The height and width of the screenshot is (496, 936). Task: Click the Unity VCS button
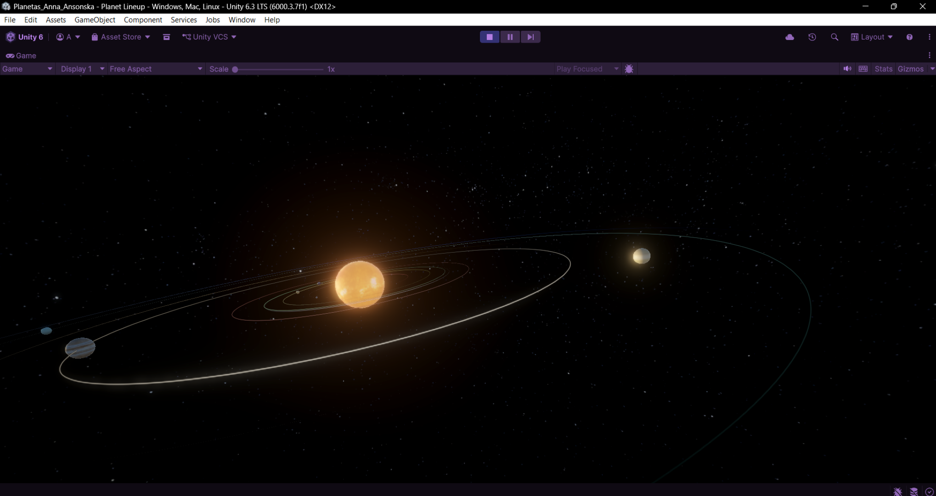(x=209, y=37)
